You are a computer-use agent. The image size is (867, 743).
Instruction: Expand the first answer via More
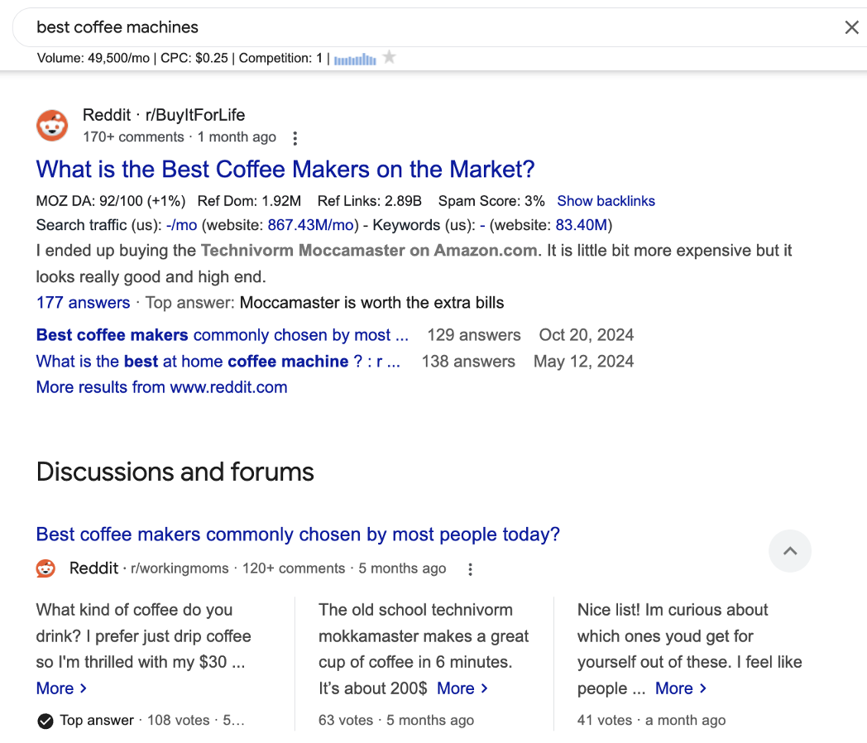coord(61,688)
